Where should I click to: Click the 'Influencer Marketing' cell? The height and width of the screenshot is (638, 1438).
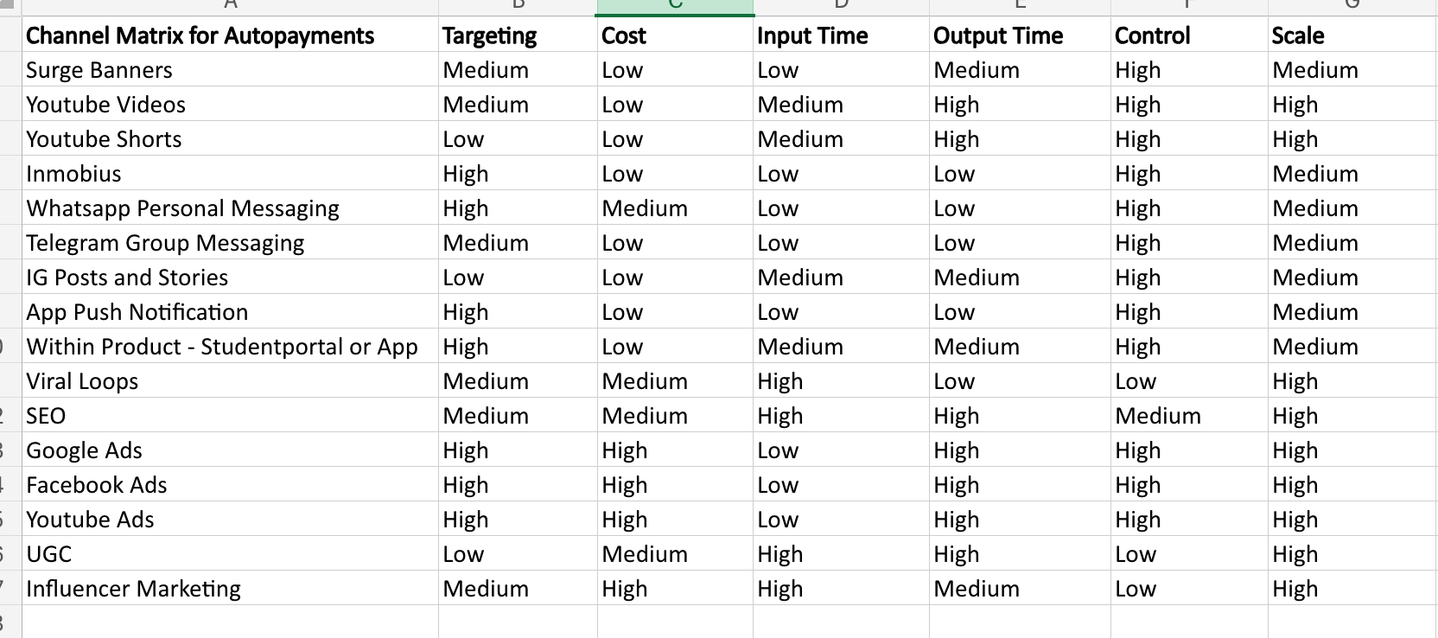tap(134, 589)
